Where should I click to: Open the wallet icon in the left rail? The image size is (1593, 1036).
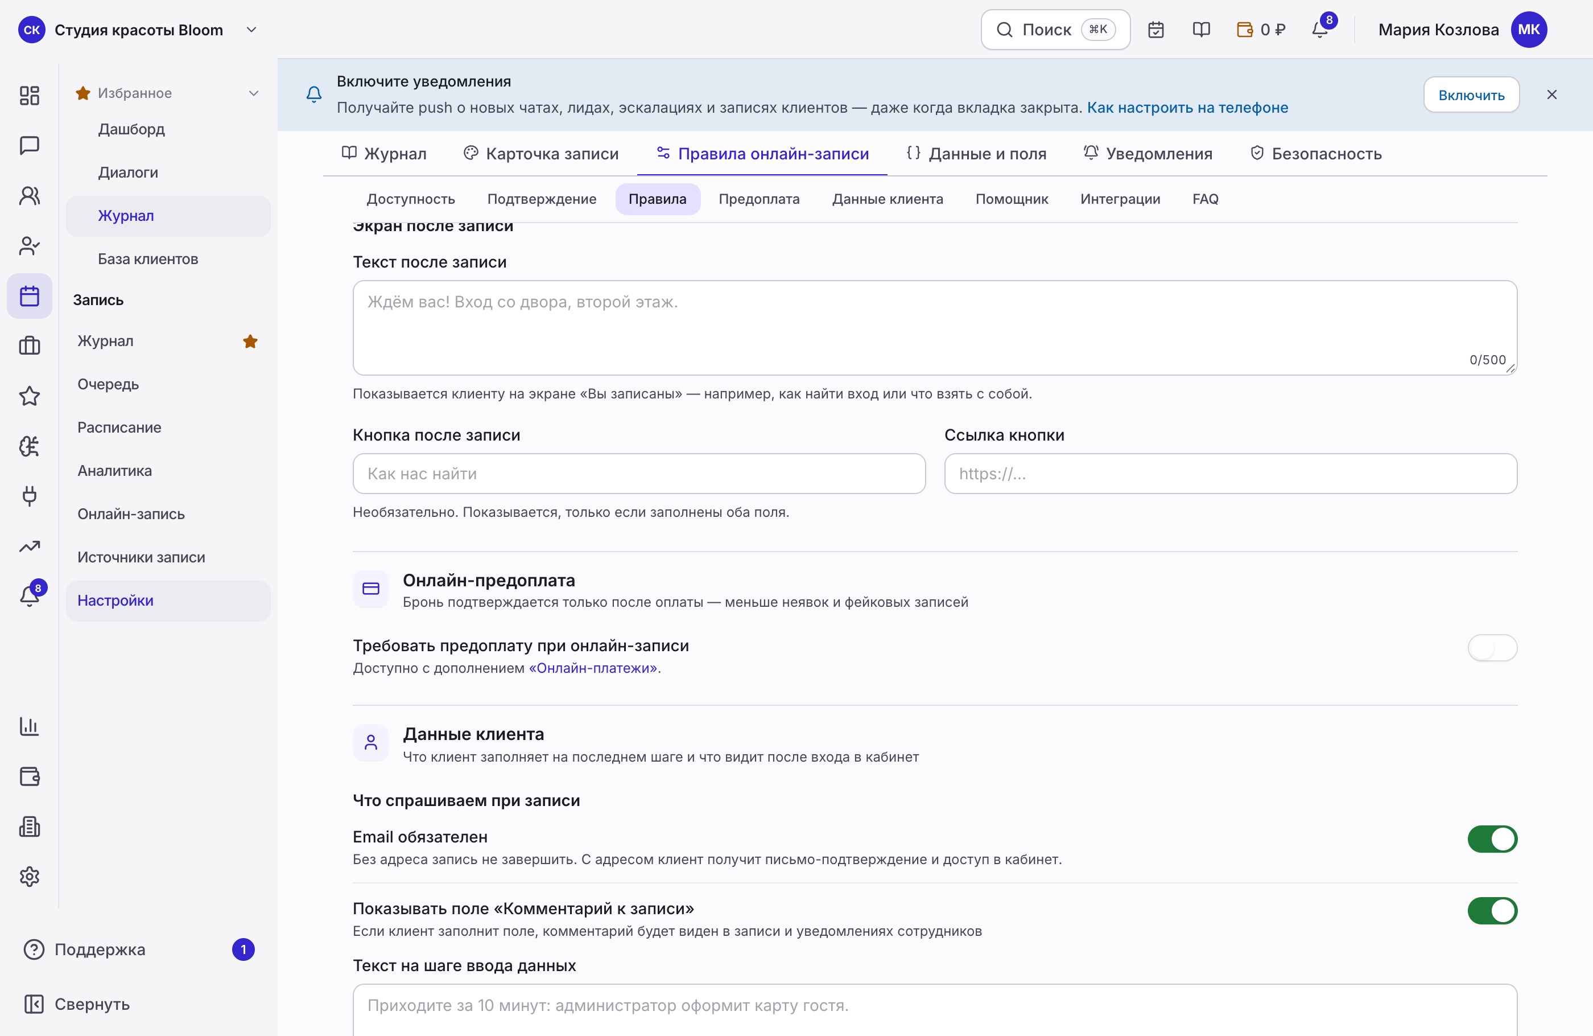(30, 777)
